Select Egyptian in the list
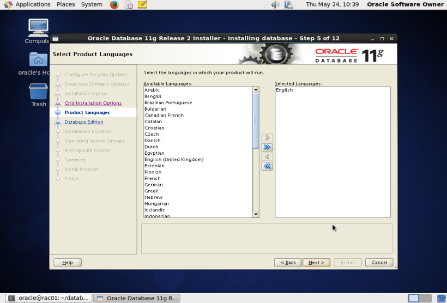Screen dimensions: 447x303 (198, 153)
